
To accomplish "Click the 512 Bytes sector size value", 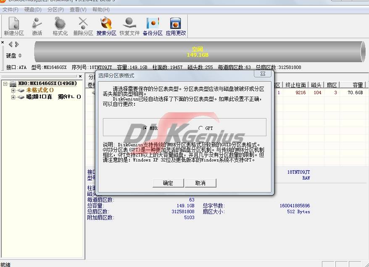I will click(x=298, y=211).
